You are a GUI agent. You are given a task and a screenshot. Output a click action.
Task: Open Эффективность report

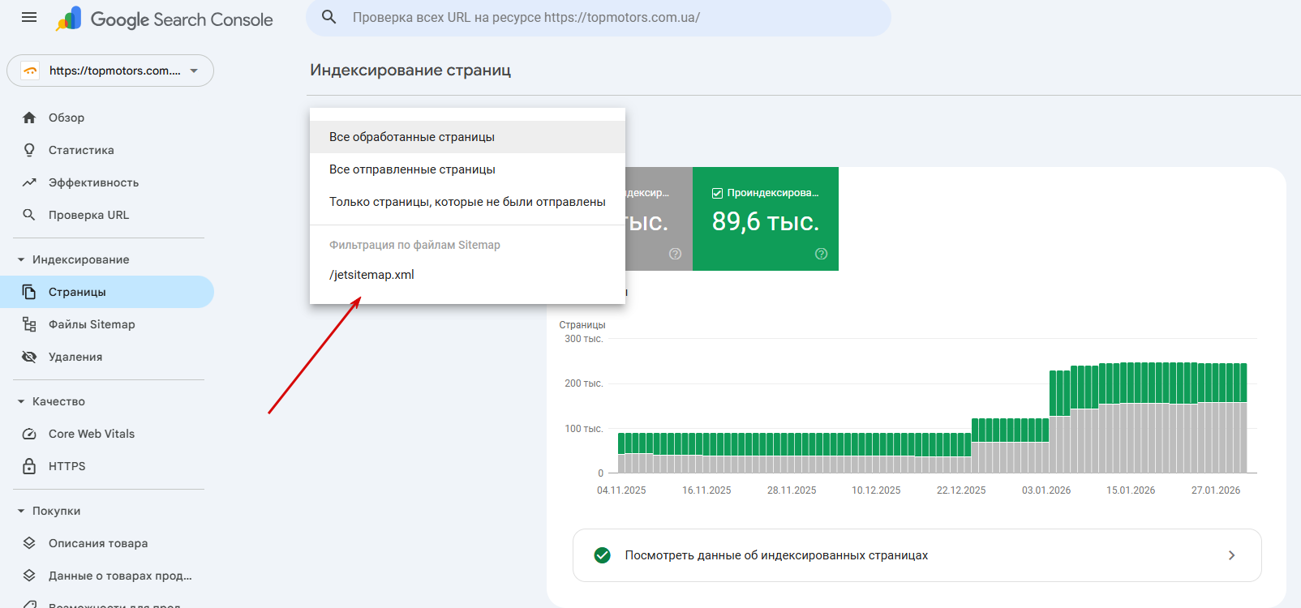(x=107, y=182)
